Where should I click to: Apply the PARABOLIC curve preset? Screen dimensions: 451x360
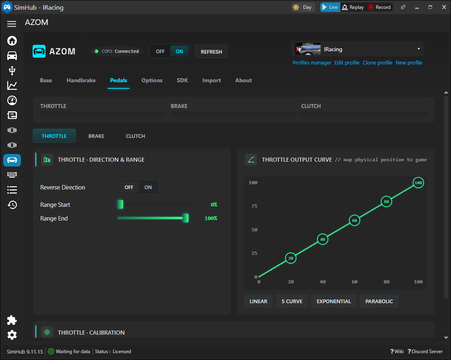click(379, 301)
